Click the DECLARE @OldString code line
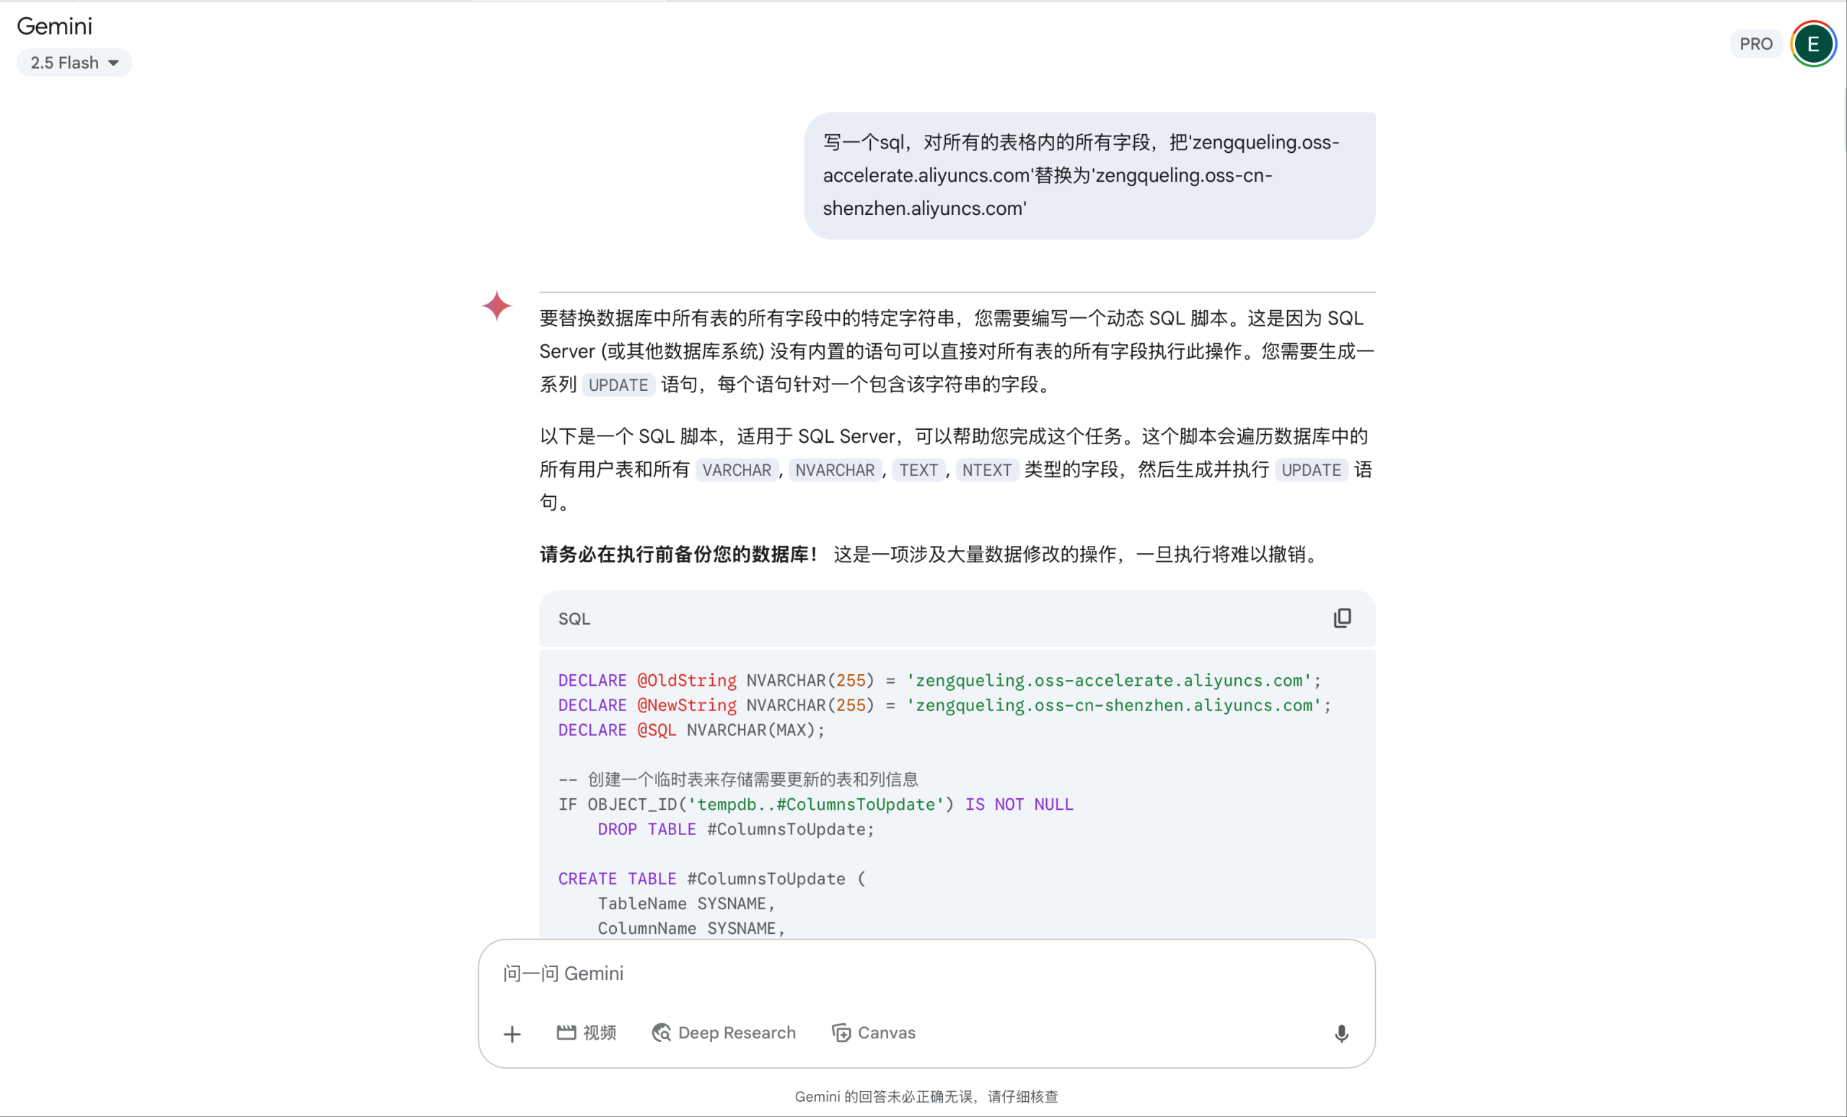Image resolution: width=1847 pixels, height=1117 pixels. 939,680
